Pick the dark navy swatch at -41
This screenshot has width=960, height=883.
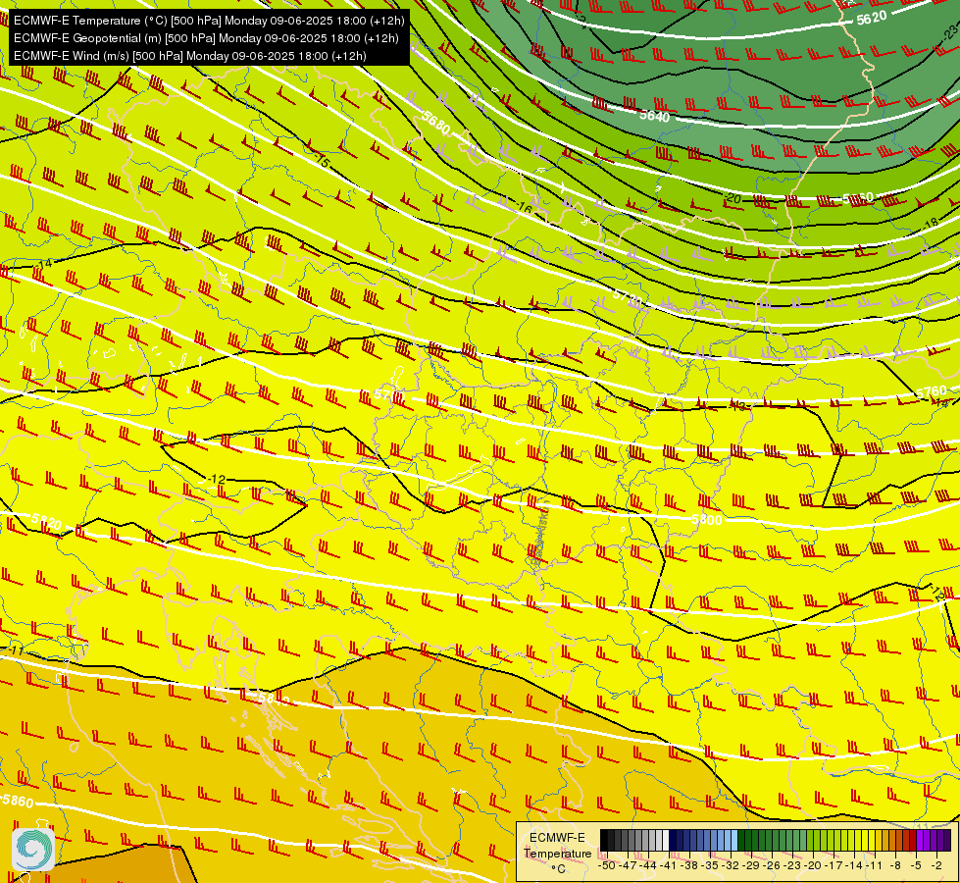click(x=673, y=840)
